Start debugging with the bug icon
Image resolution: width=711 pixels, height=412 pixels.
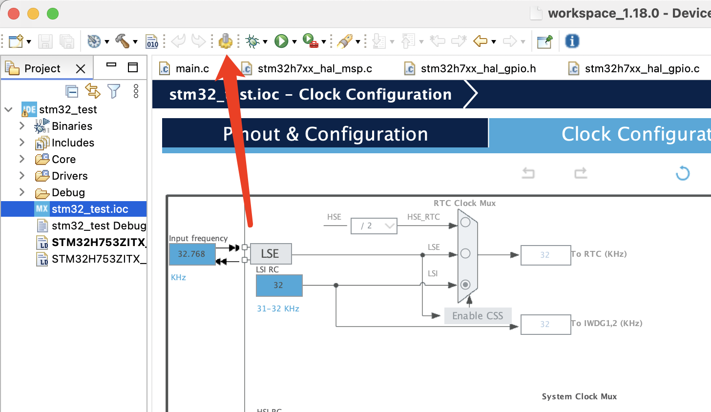coord(252,41)
